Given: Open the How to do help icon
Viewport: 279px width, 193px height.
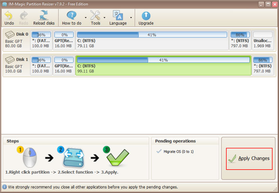Looking at the screenshot, I should [x=71, y=15].
